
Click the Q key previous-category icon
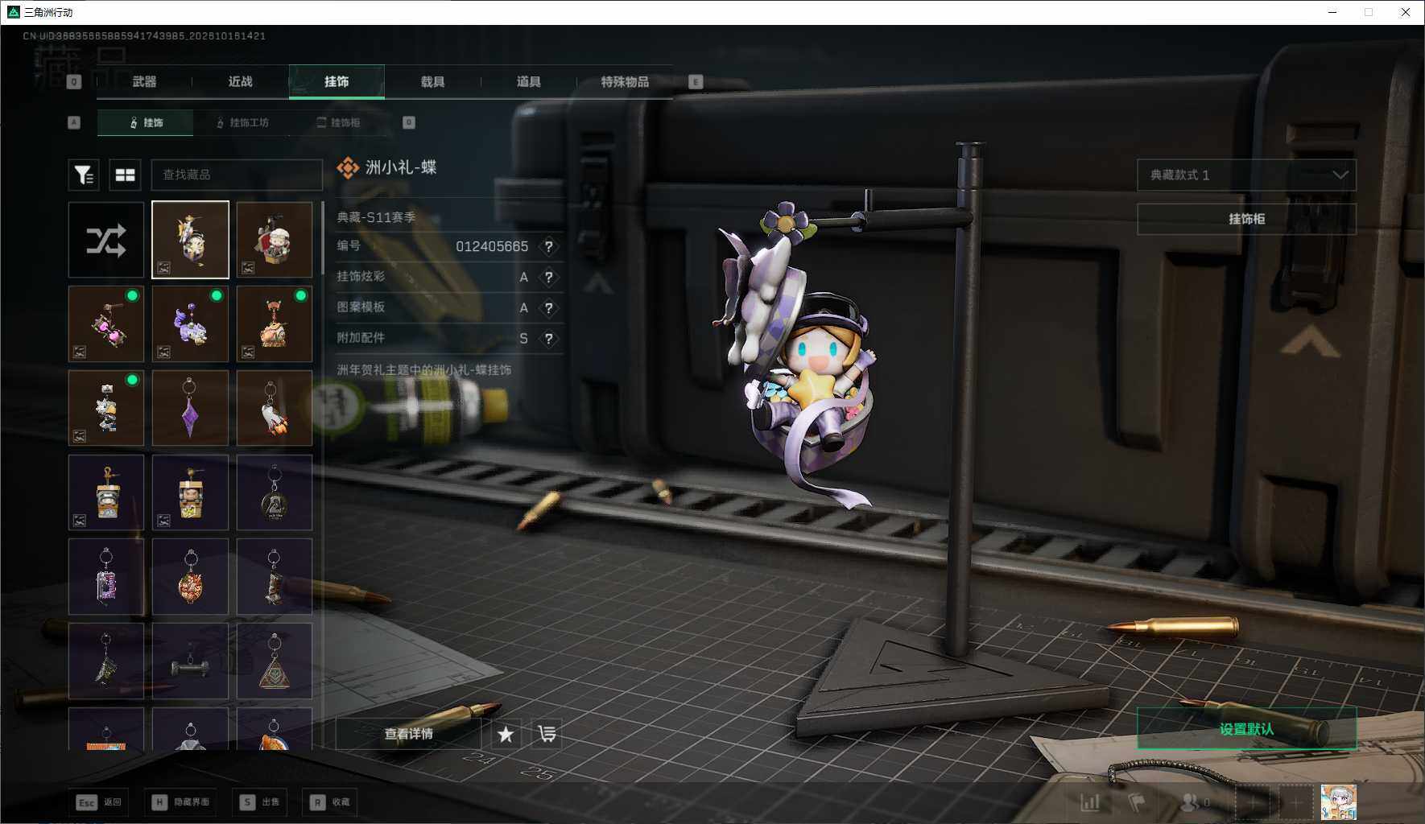(x=74, y=81)
